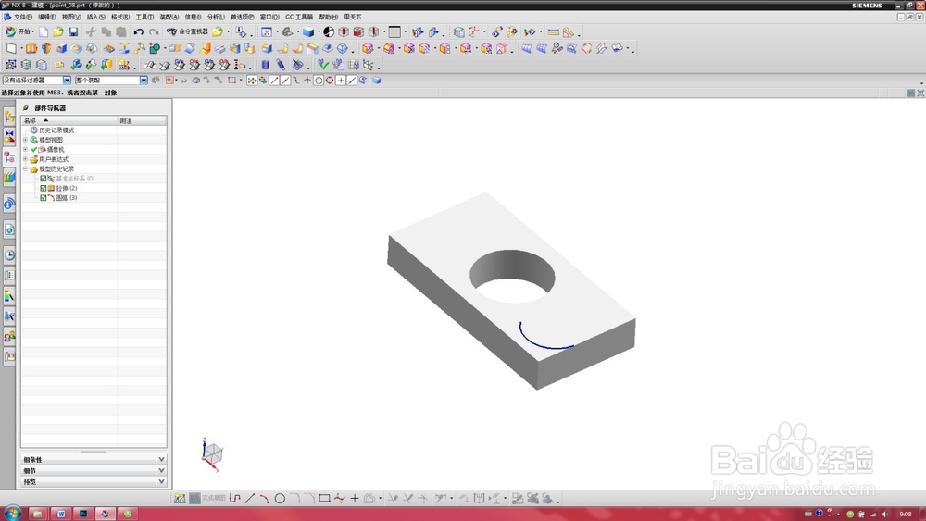Toggle the quadrant point snap option
Screen dimensions: 926x521
point(330,81)
